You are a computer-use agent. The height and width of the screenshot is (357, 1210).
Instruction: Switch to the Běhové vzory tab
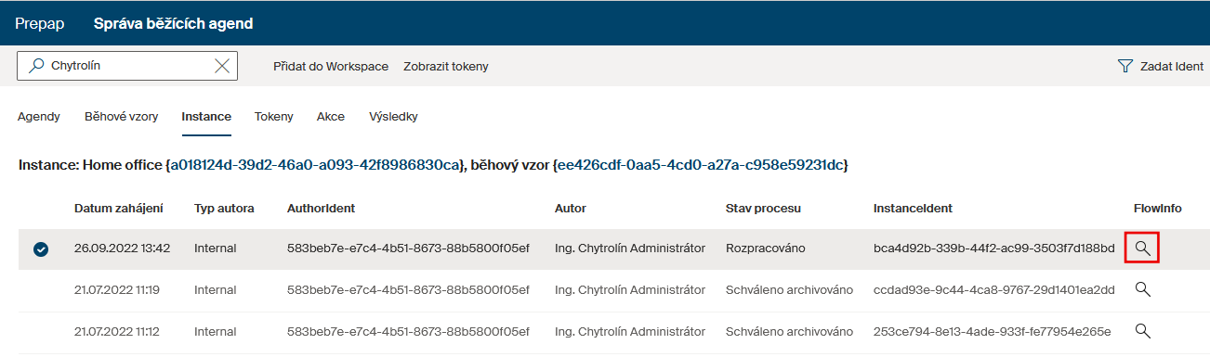click(121, 117)
